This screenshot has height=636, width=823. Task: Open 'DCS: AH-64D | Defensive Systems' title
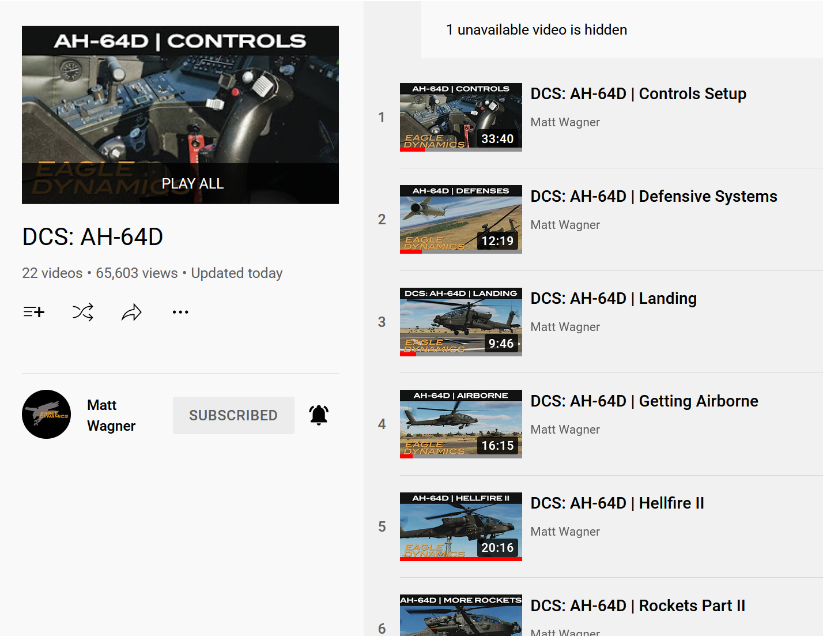[x=654, y=197]
